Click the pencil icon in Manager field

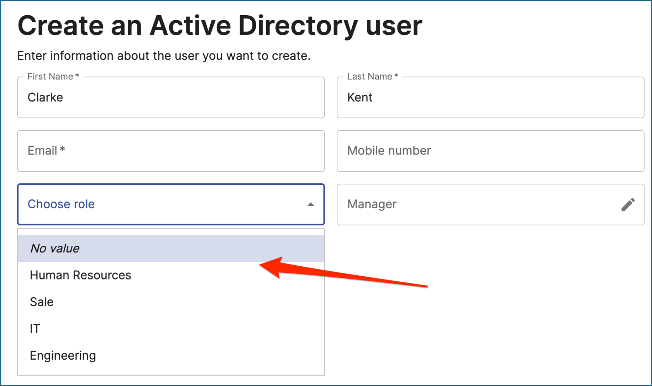(628, 204)
